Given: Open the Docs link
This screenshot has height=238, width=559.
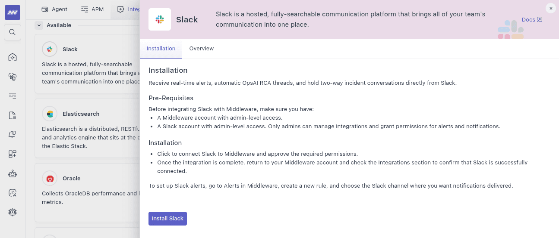Looking at the screenshot, I should (x=532, y=20).
